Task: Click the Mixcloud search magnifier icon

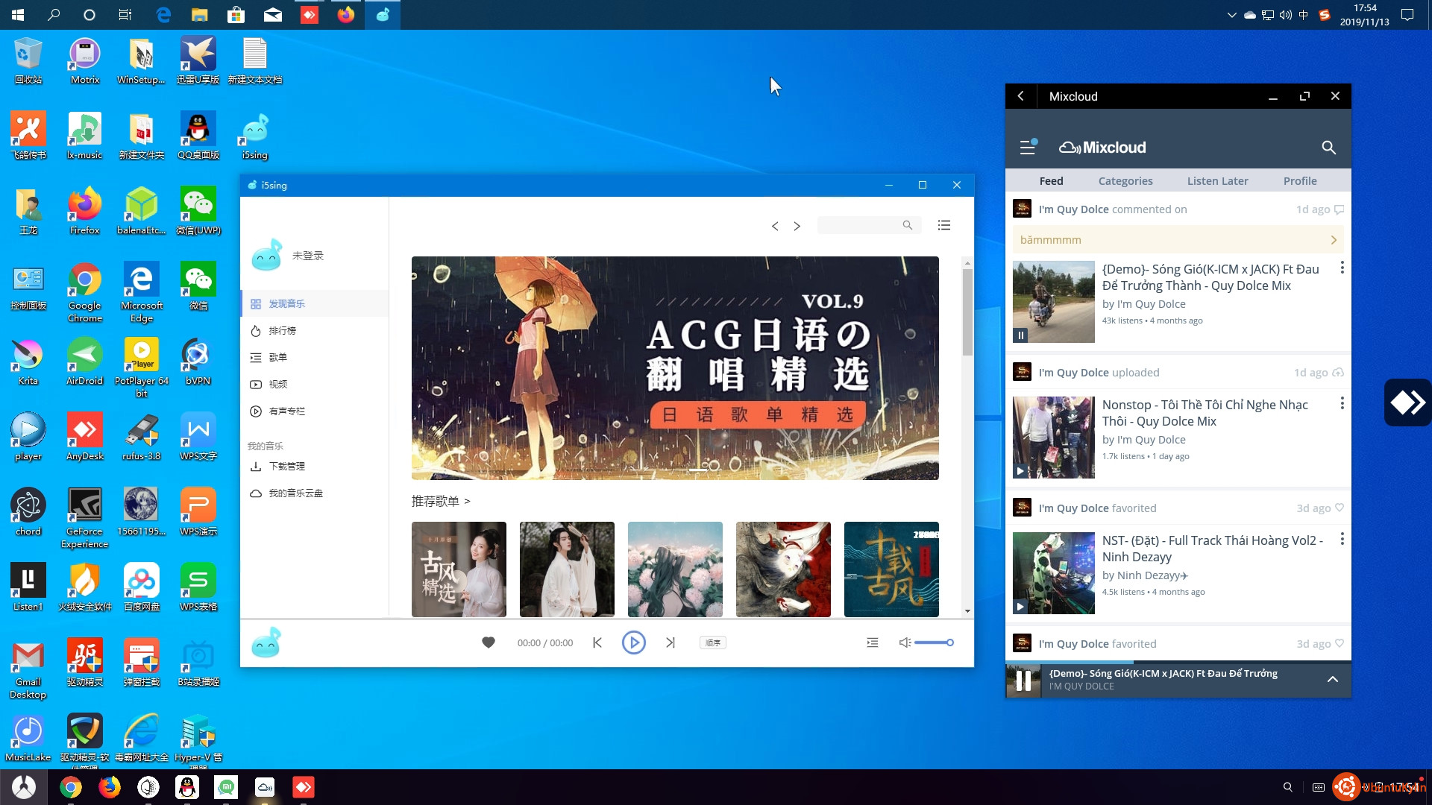Action: click(x=1328, y=148)
